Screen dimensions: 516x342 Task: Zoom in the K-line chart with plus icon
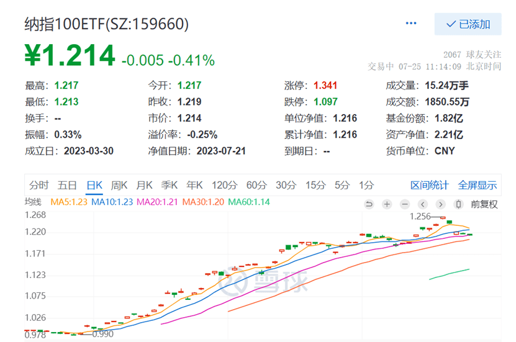click(387, 204)
